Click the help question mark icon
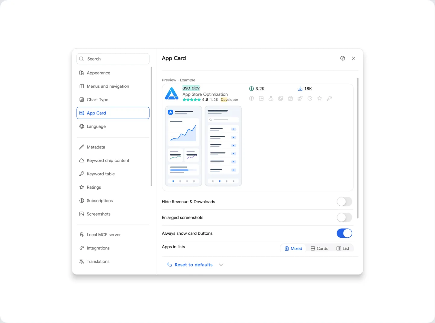Image resolution: width=435 pixels, height=323 pixels. 343,58
